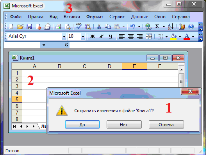Viewport: 207px width, 155px height.
Task: Print using the printer icon
Action: (x=58, y=26)
